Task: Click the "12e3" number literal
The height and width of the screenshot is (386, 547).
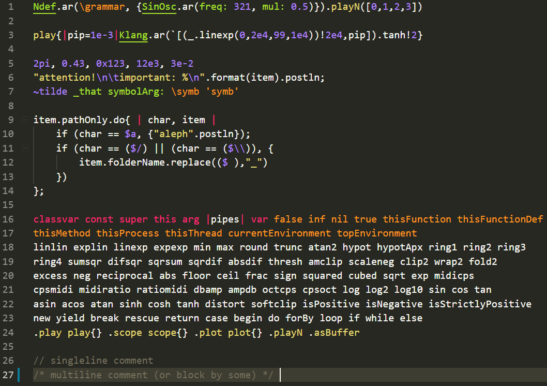Action: [x=147, y=64]
